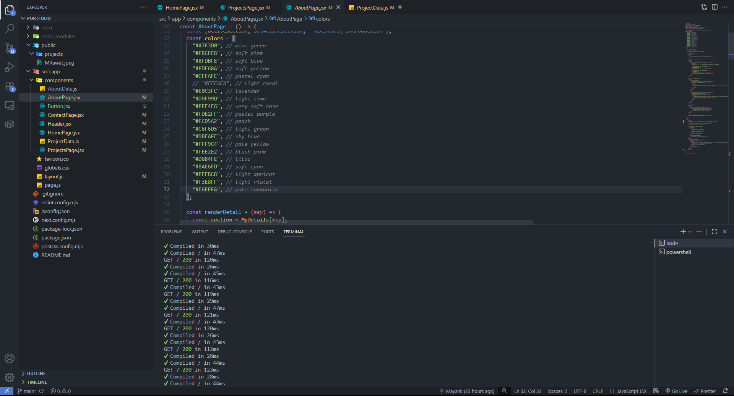Open Run and Debug view
This screenshot has height=396, width=734.
[x=10, y=67]
